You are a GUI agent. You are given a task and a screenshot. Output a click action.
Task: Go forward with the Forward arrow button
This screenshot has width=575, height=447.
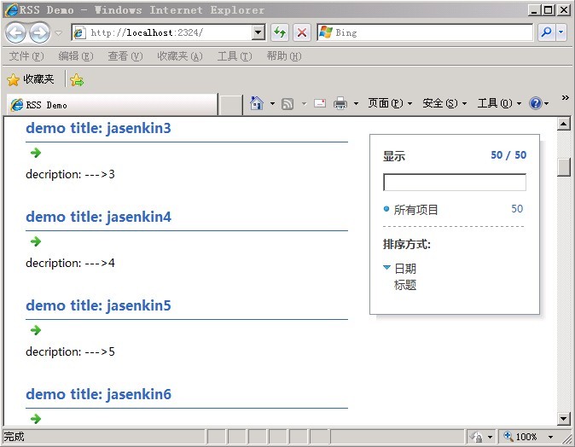click(39, 33)
